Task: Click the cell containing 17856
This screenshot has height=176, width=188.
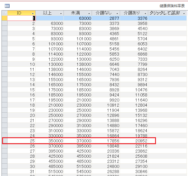Action: coord(106,141)
